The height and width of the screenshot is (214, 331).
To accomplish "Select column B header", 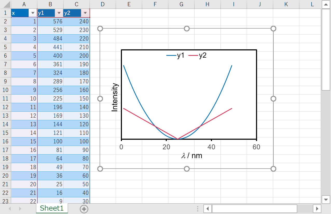I will tap(50, 4).
